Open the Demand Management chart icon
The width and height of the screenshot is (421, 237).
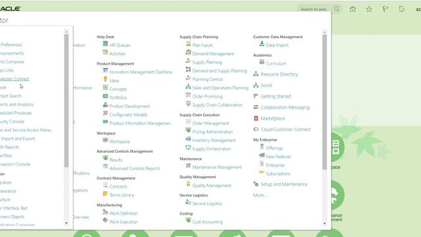pos(188,52)
